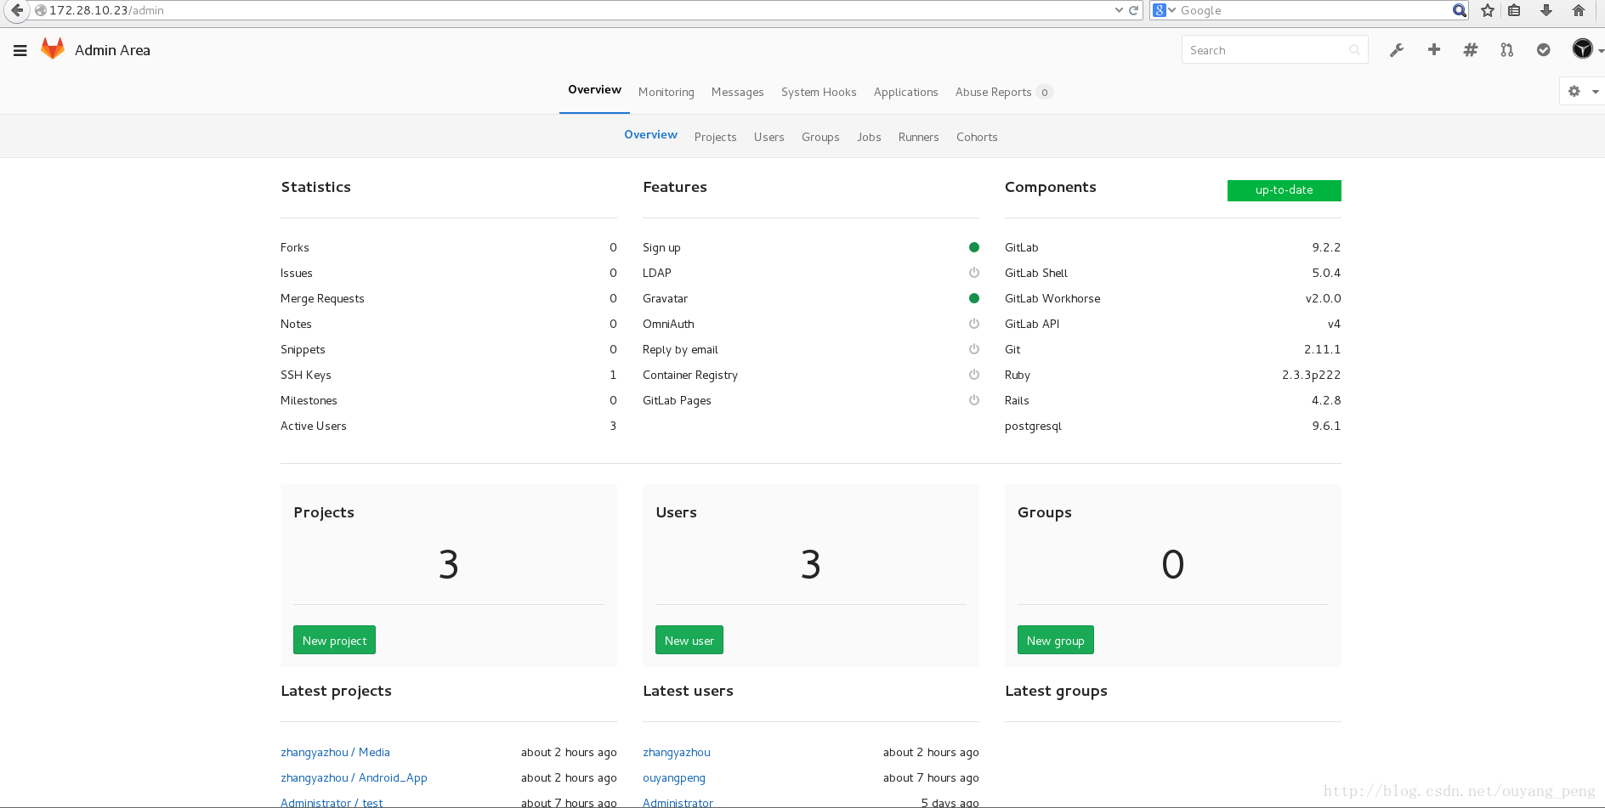Go to browser home icon
Image resolution: width=1605 pixels, height=808 pixels.
tap(1579, 10)
